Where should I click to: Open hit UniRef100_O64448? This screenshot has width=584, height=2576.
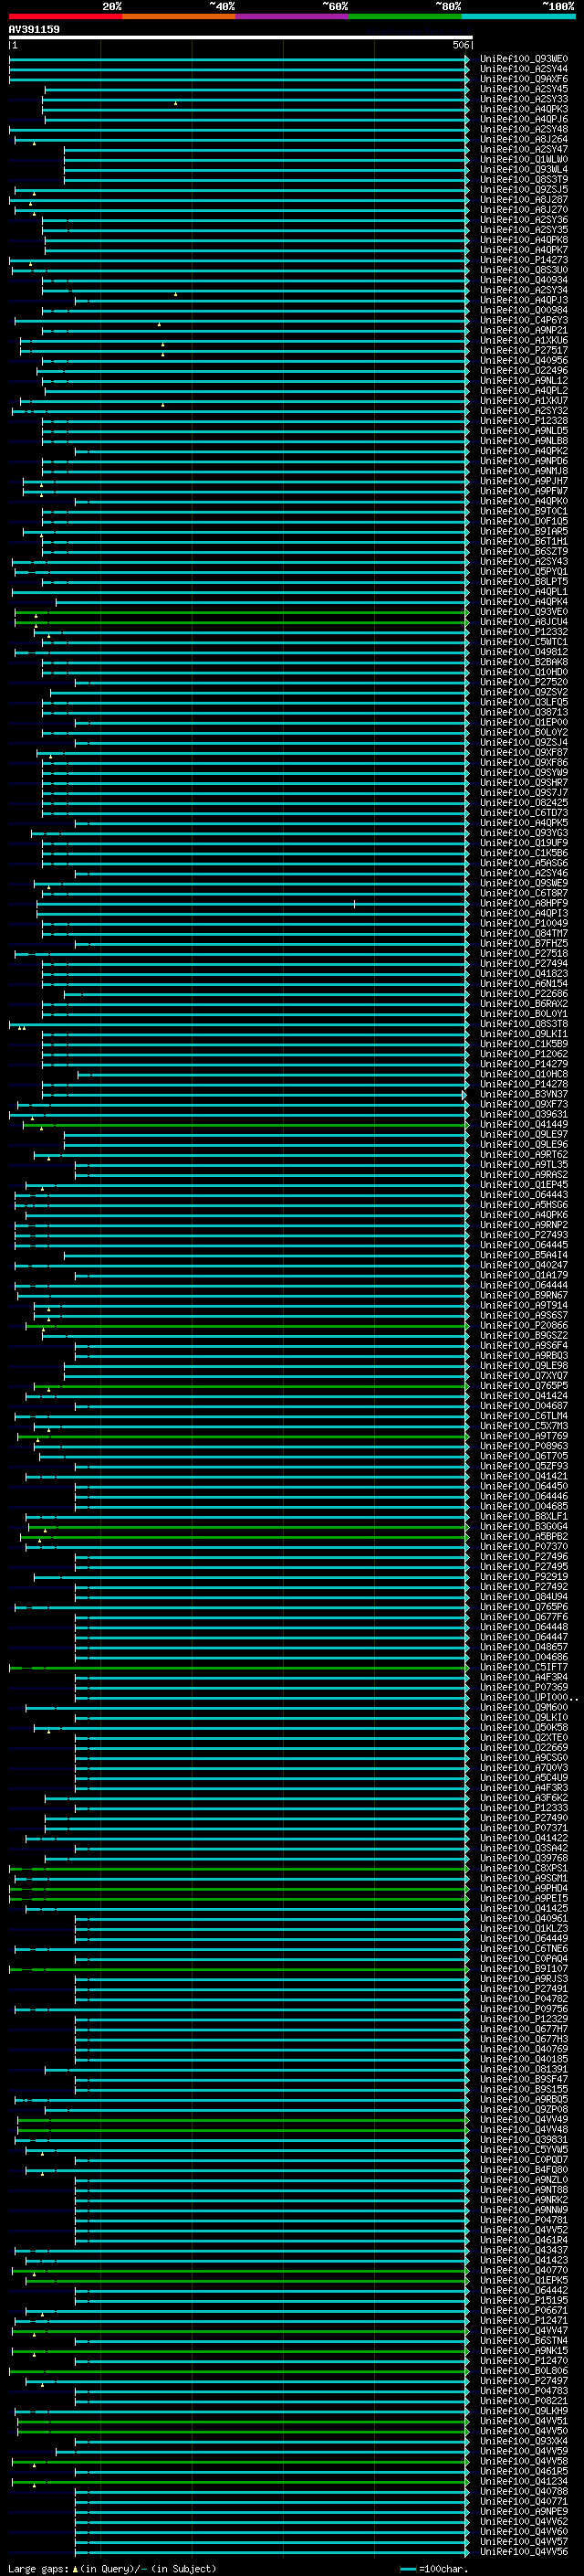[524, 1627]
